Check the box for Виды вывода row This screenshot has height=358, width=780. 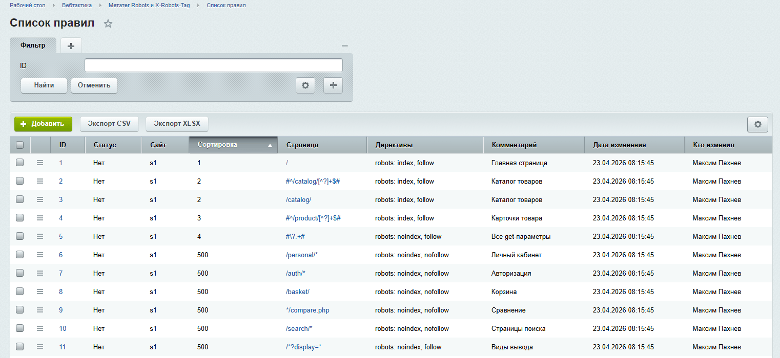20,347
